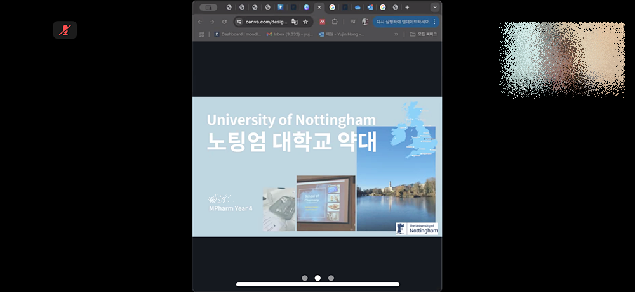635x292 pixels.
Task: View site information icon in address bar
Action: 239,22
